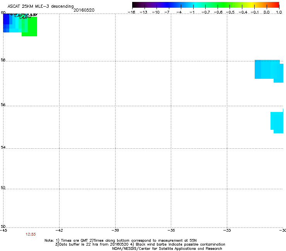Click the colorbar label -13
The height and width of the screenshot is (251, 286).
143,12
